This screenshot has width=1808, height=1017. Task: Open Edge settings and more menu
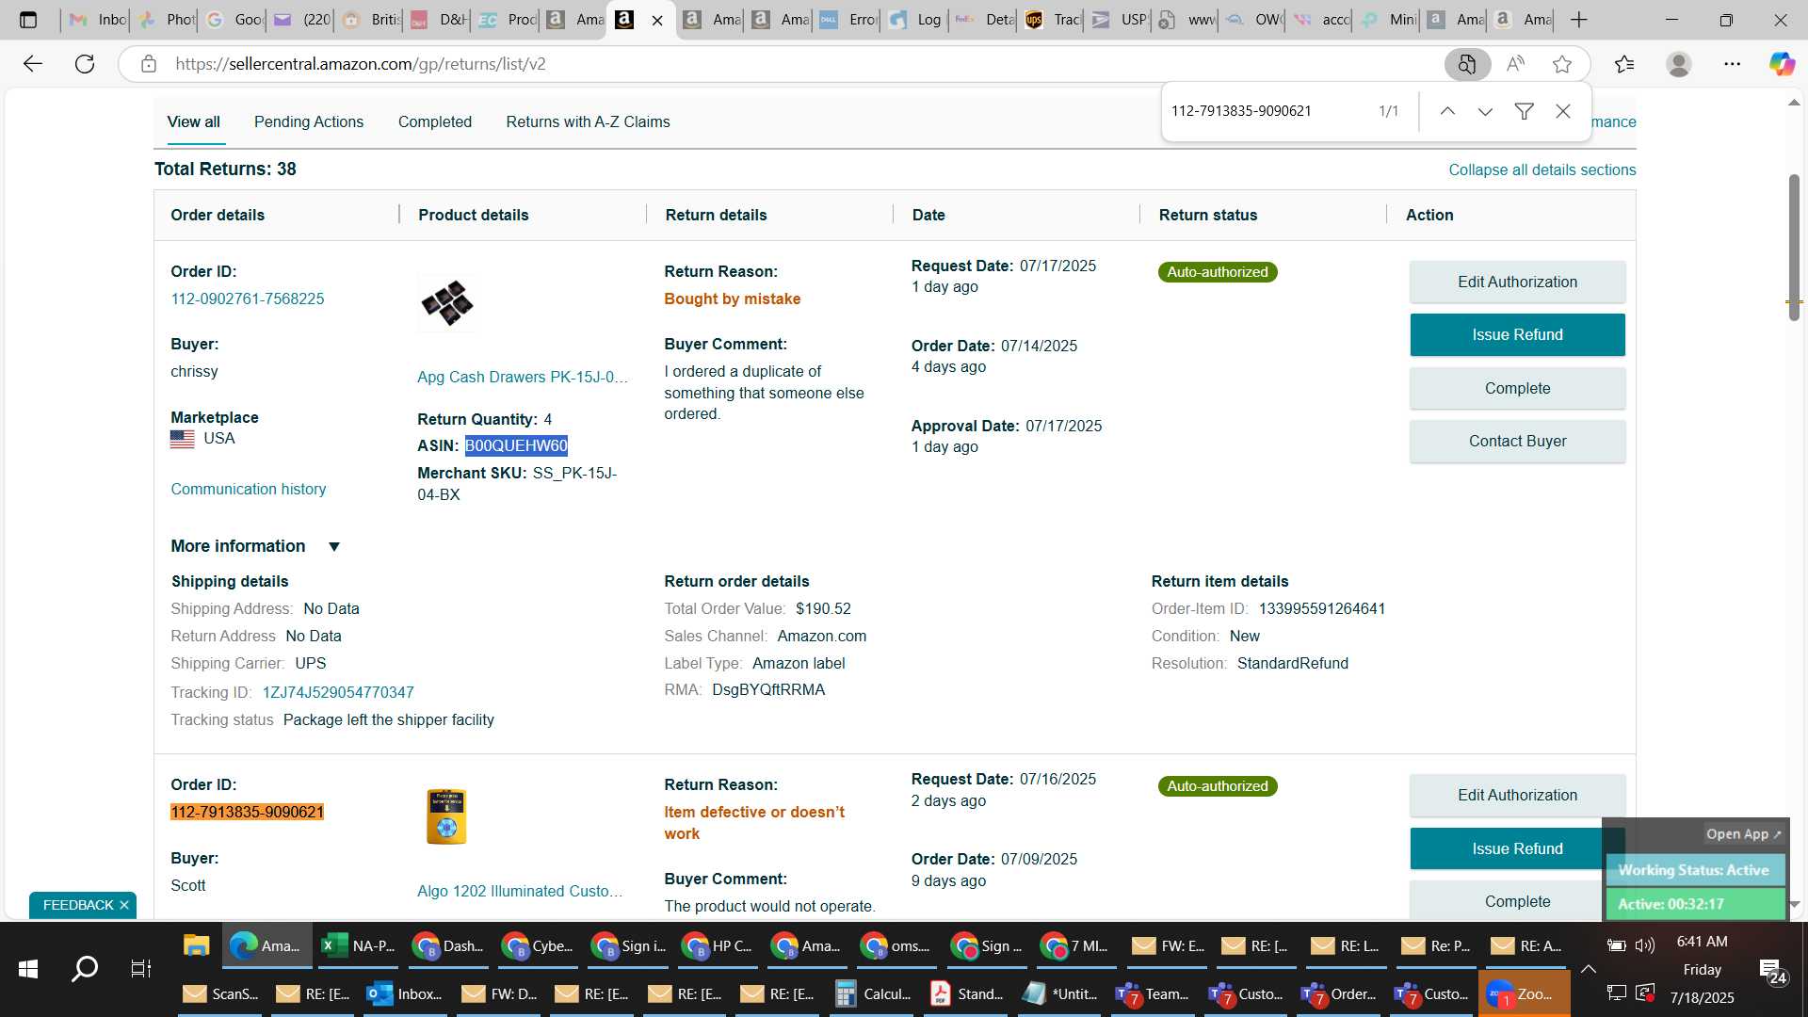1733,64
